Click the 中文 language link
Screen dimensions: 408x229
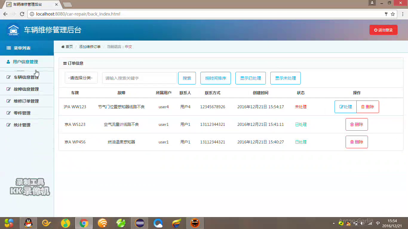tap(128, 47)
